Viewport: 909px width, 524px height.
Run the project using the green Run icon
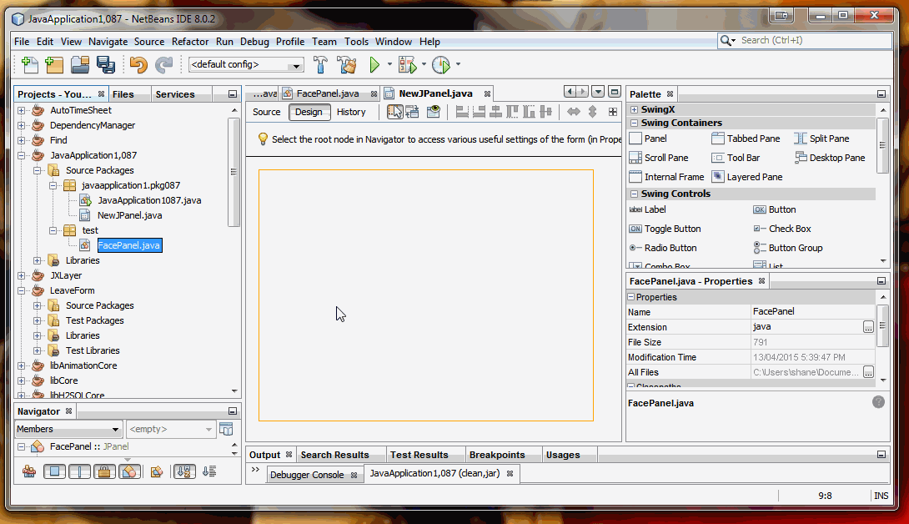(374, 64)
